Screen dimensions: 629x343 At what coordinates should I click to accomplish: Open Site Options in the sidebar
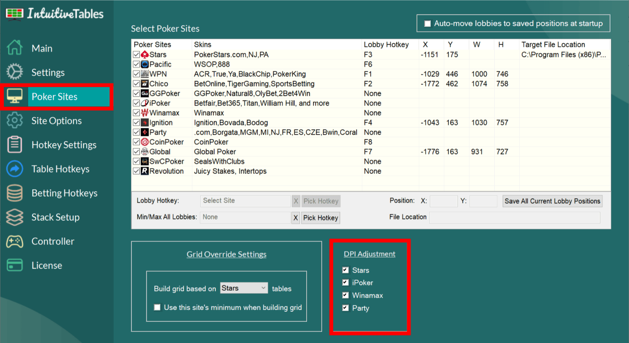56,121
